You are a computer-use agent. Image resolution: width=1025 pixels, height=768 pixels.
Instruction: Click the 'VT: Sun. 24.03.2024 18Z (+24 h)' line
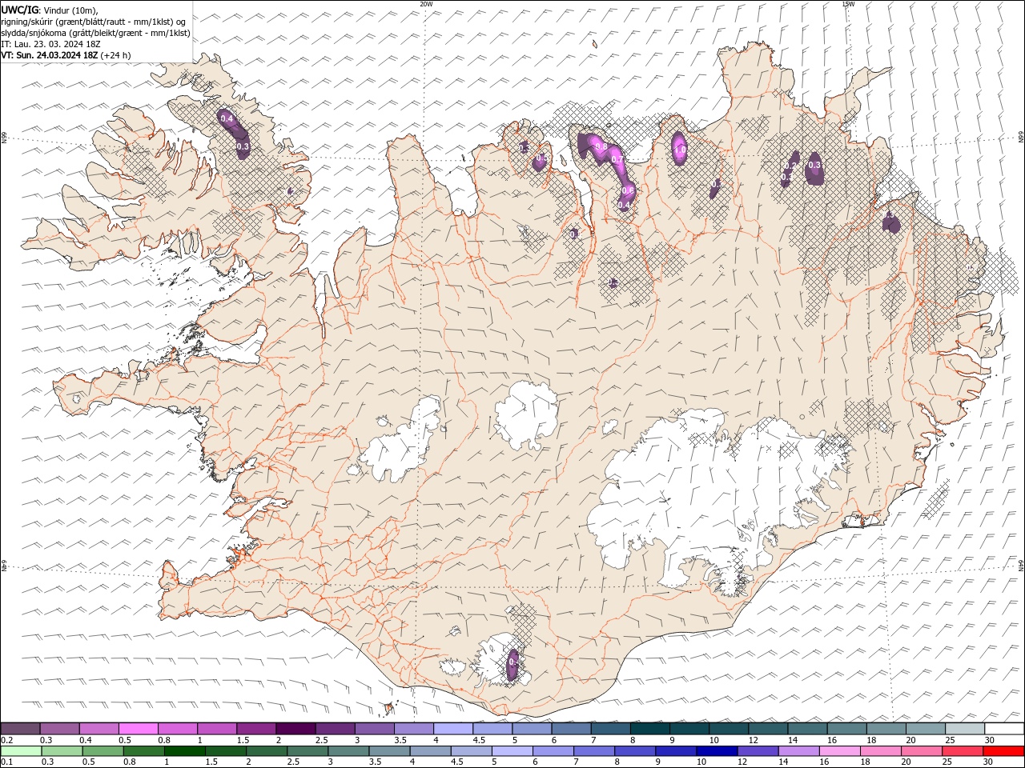(x=66, y=55)
